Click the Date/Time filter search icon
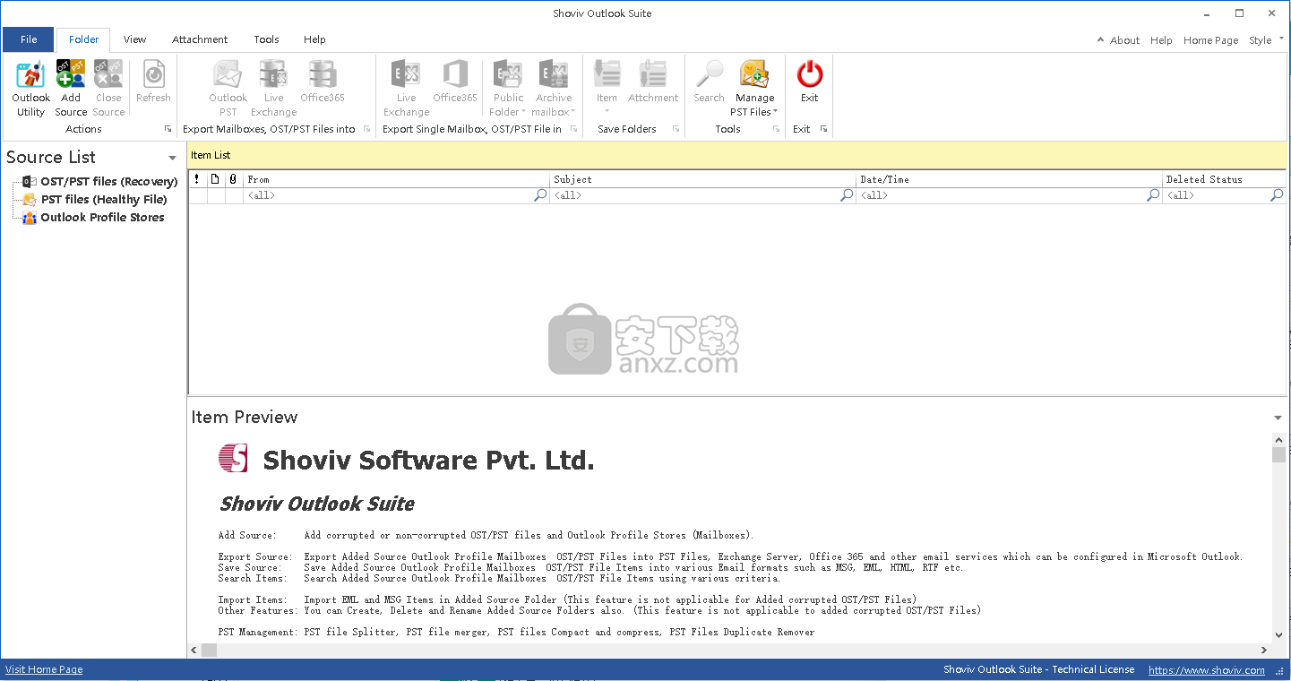Screen dimensions: 1291x681 pyautogui.click(x=1153, y=195)
